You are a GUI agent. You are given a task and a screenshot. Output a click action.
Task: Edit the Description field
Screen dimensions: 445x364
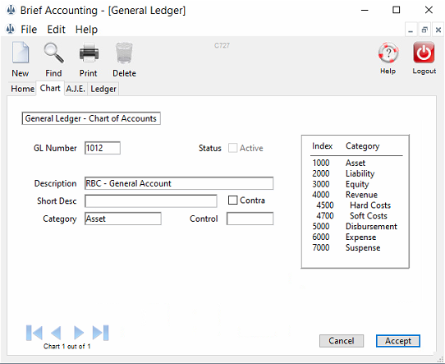point(179,183)
